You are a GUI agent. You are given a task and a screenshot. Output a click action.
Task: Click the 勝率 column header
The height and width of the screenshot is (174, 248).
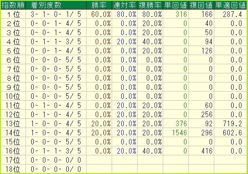coord(99,5)
